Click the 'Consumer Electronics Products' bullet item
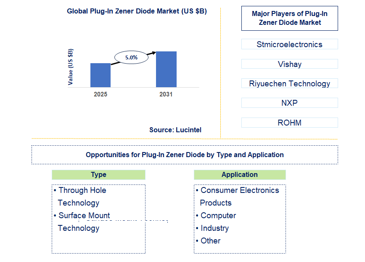 [237, 196]
